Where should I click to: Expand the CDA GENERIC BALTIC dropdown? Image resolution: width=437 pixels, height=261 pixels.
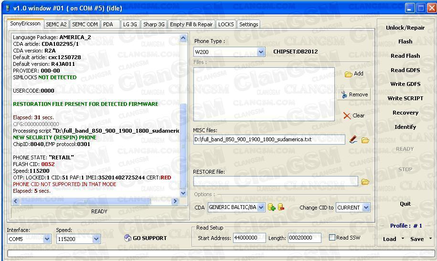click(x=261, y=207)
